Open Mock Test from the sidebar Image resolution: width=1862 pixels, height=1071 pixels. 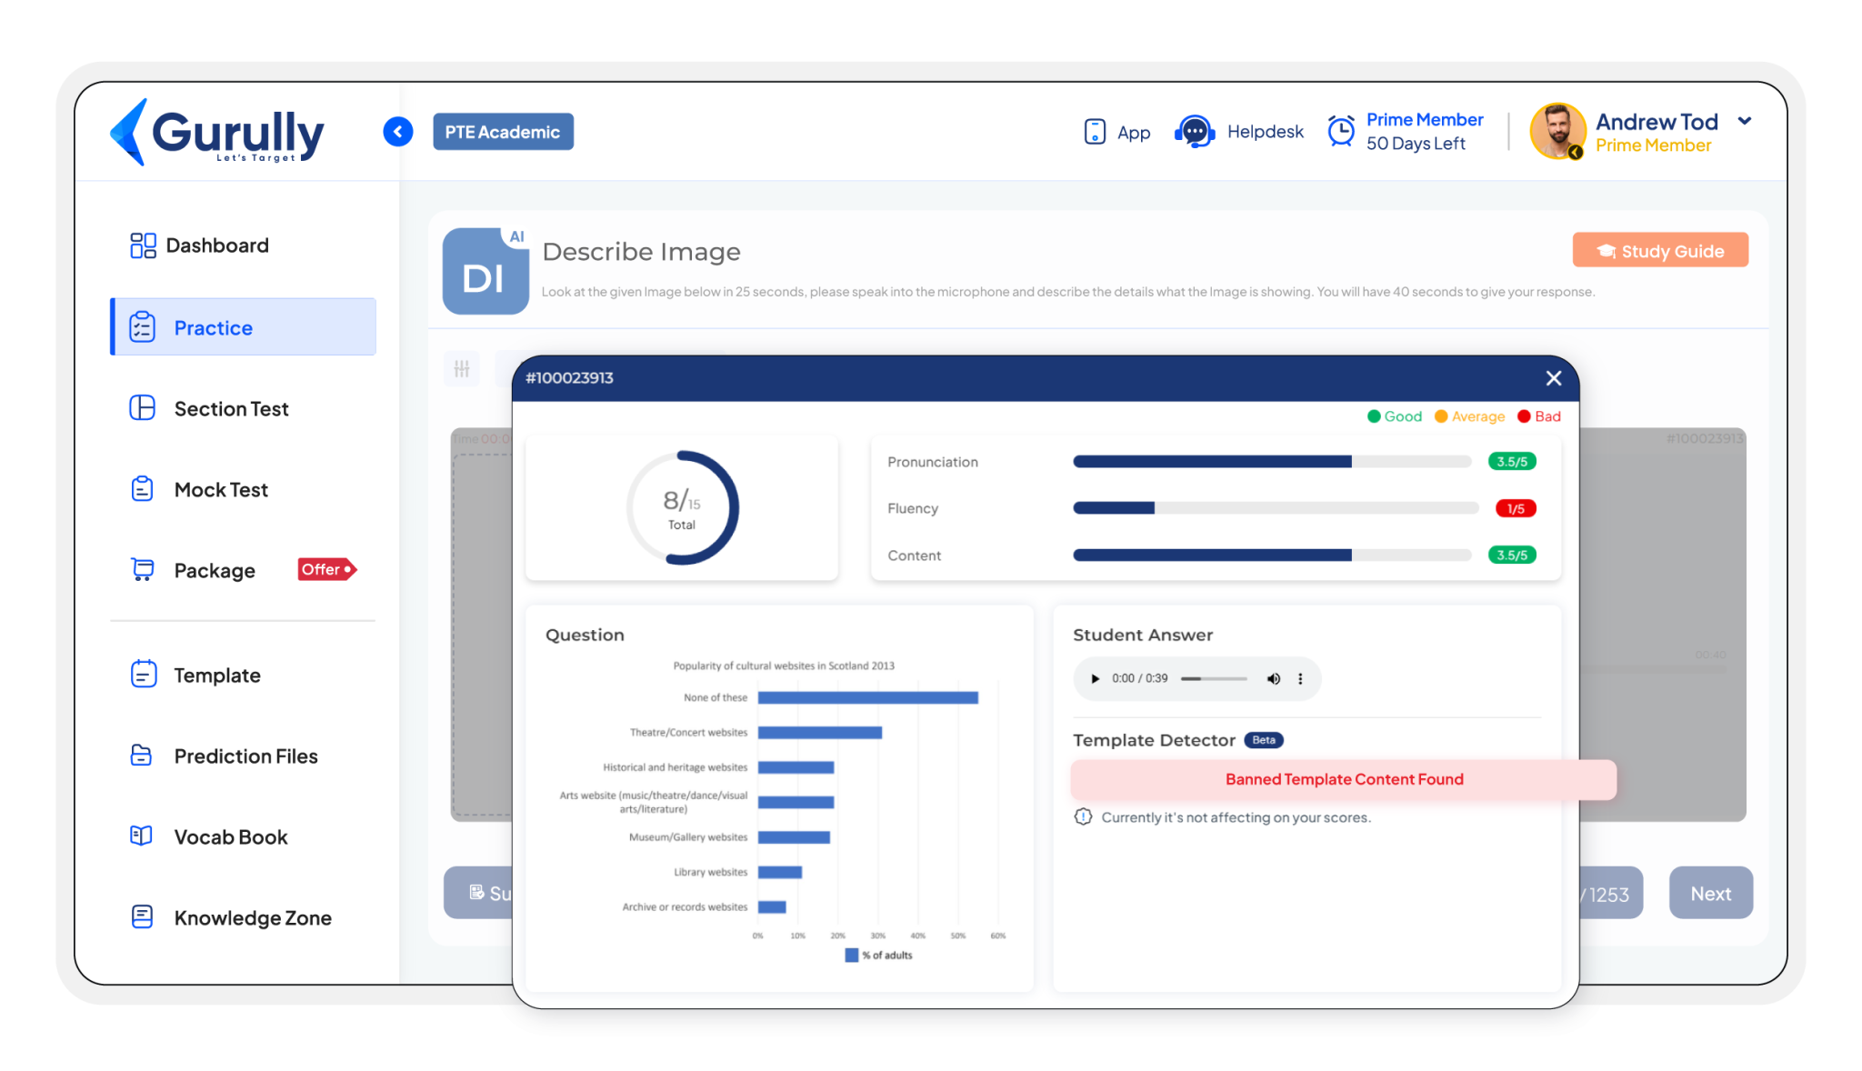(x=143, y=489)
